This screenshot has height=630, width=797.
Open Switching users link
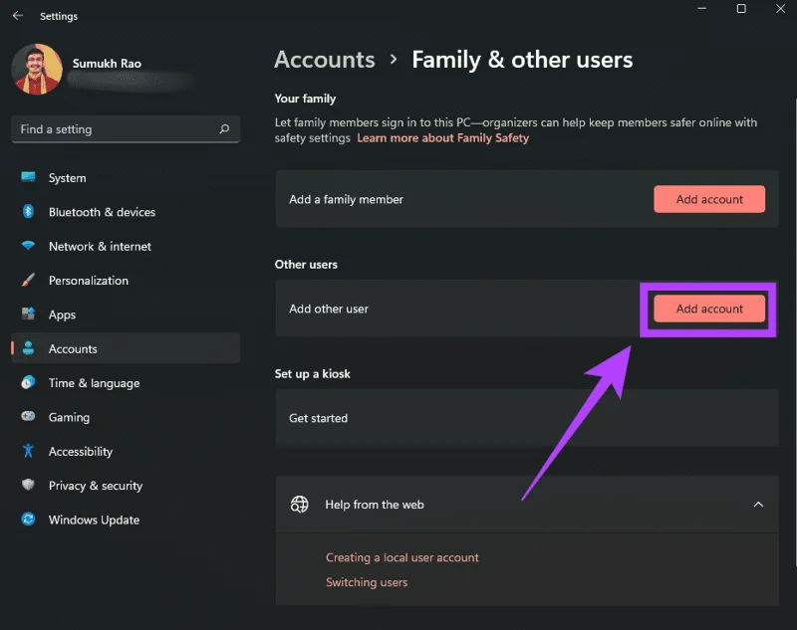click(367, 582)
